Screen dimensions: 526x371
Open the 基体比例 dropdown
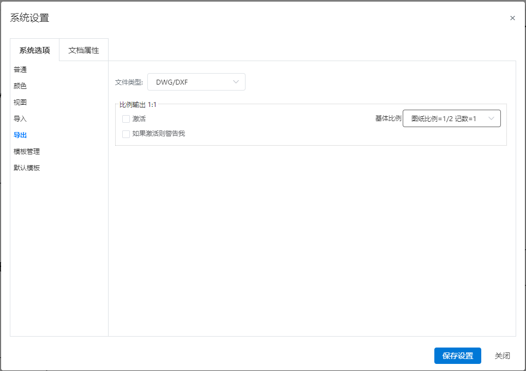coord(452,118)
